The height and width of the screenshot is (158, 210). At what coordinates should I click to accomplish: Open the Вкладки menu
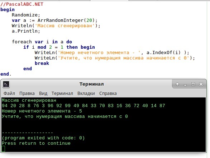(x=86, y=93)
